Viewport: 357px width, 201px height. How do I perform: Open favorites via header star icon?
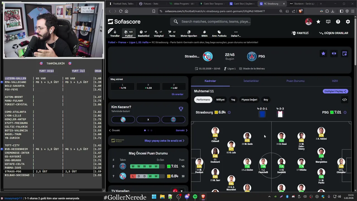(318, 21)
